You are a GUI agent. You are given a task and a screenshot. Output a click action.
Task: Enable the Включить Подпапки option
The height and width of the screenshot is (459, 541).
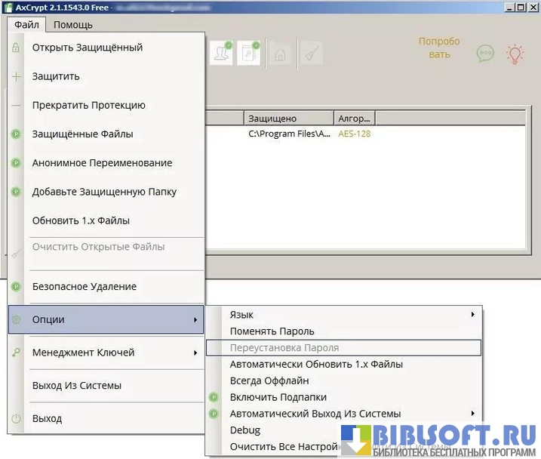tap(278, 397)
